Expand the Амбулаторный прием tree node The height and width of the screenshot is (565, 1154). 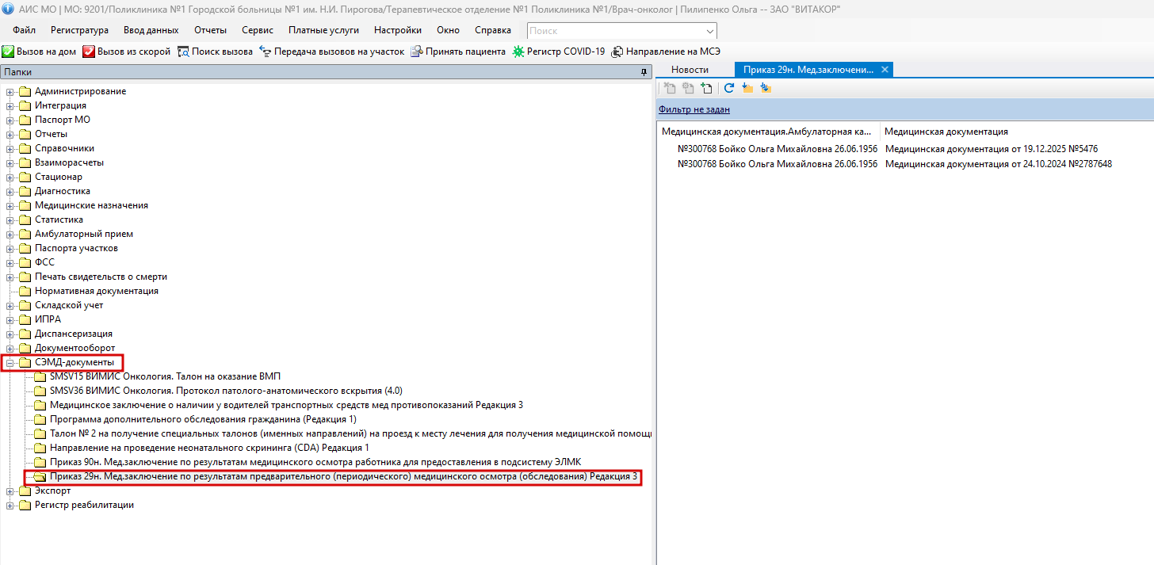(x=10, y=234)
